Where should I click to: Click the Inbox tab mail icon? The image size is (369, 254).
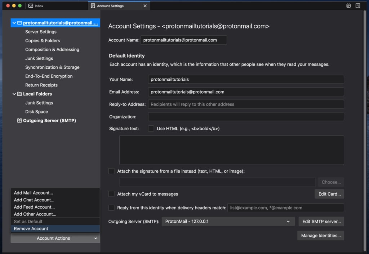coord(31,6)
